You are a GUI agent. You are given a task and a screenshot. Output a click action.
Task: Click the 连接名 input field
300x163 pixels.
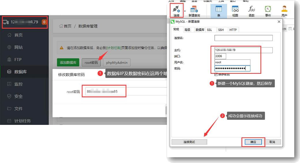coord(243,38)
